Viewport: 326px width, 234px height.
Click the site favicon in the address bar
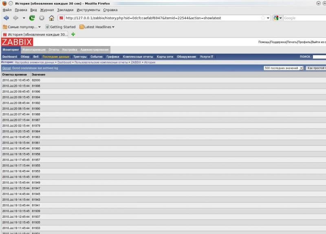coord(61,18)
